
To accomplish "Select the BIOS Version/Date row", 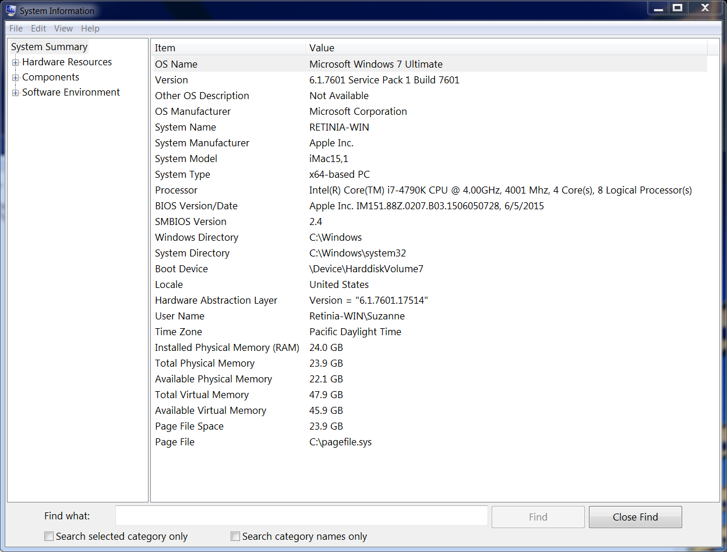I will (x=430, y=206).
